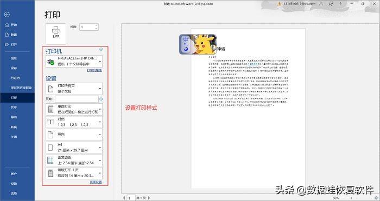Select Save to Baidu Netdisk (保存到百度网盘)
The image size is (380, 201).
coord(17,88)
